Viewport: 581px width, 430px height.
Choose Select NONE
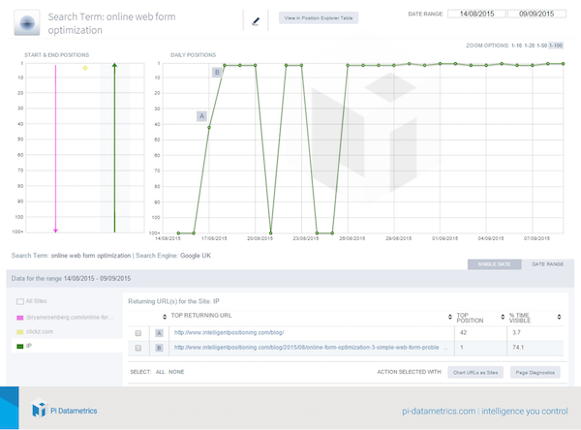pos(176,372)
